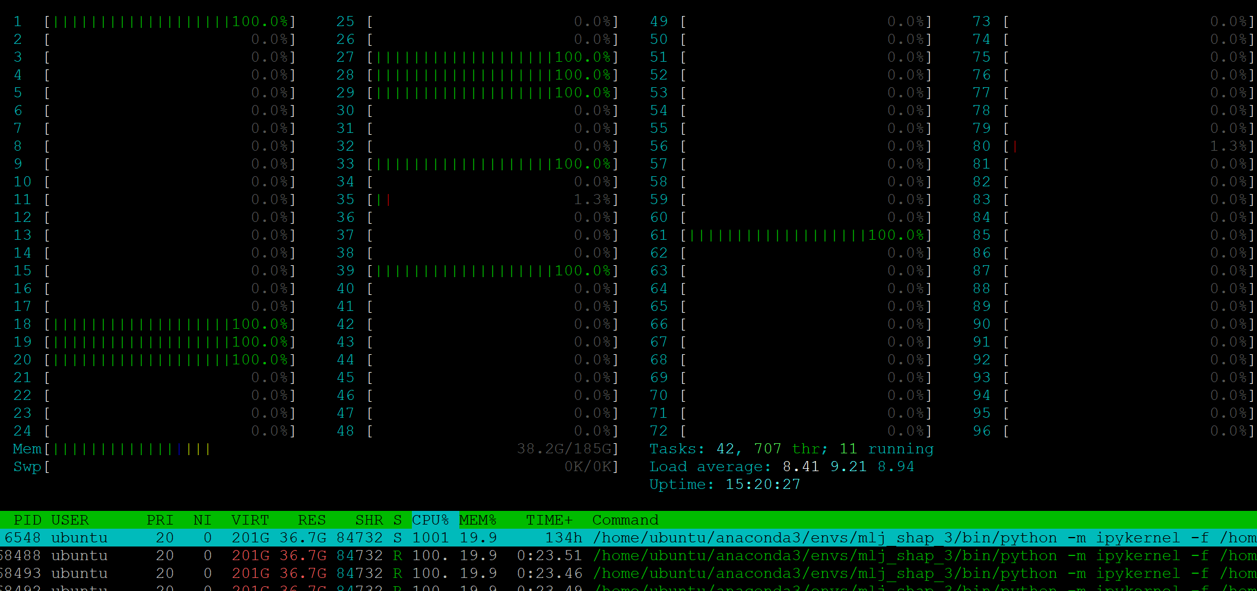
Task: Click the process state S column header
Action: coord(396,520)
